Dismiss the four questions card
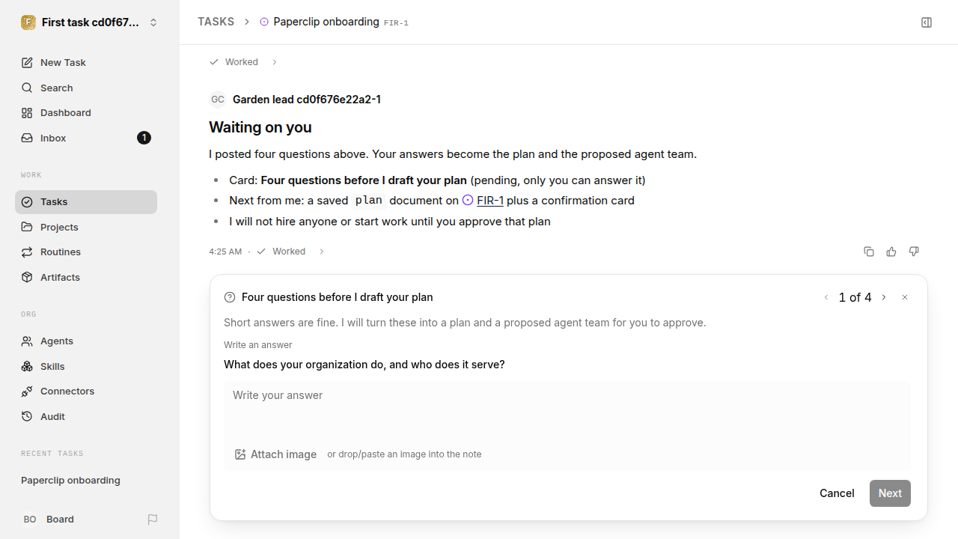 pos(905,297)
